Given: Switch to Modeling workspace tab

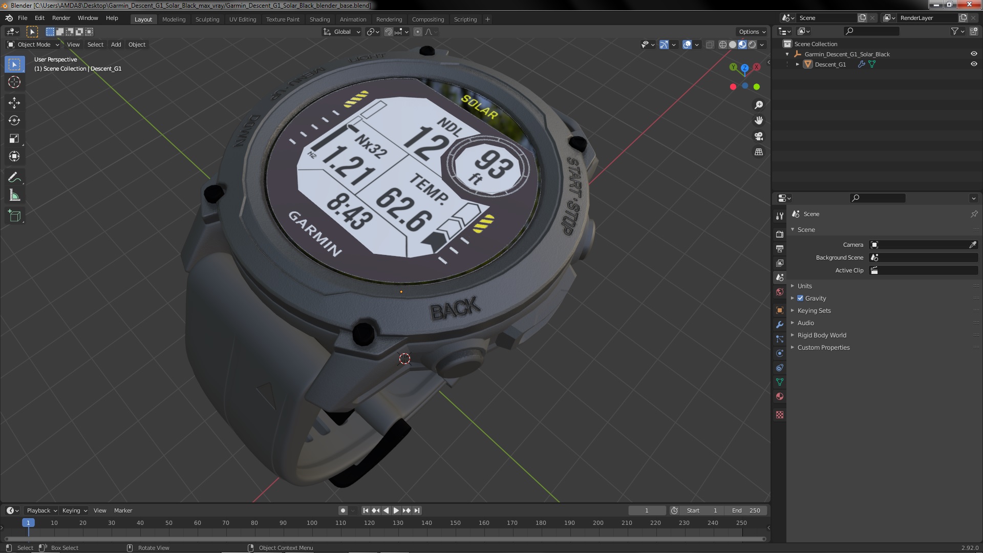Looking at the screenshot, I should (x=174, y=19).
